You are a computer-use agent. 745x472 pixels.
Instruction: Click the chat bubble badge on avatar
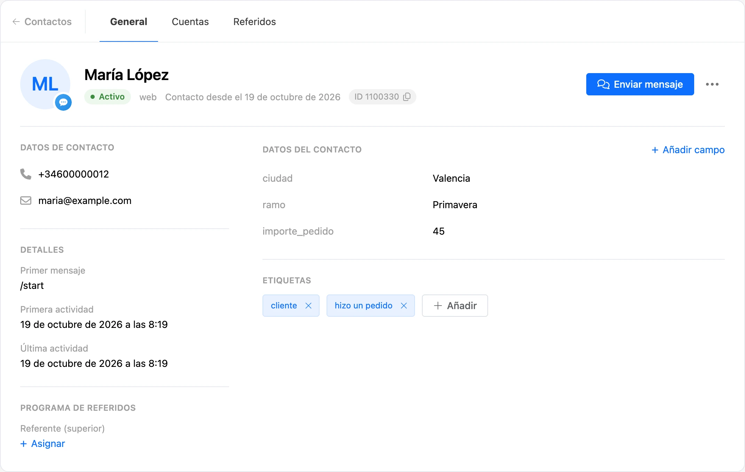click(63, 102)
